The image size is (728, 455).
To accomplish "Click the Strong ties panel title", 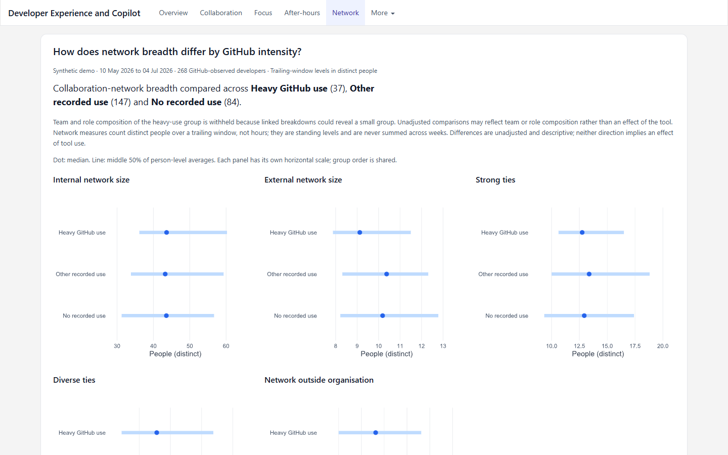I will [495, 180].
